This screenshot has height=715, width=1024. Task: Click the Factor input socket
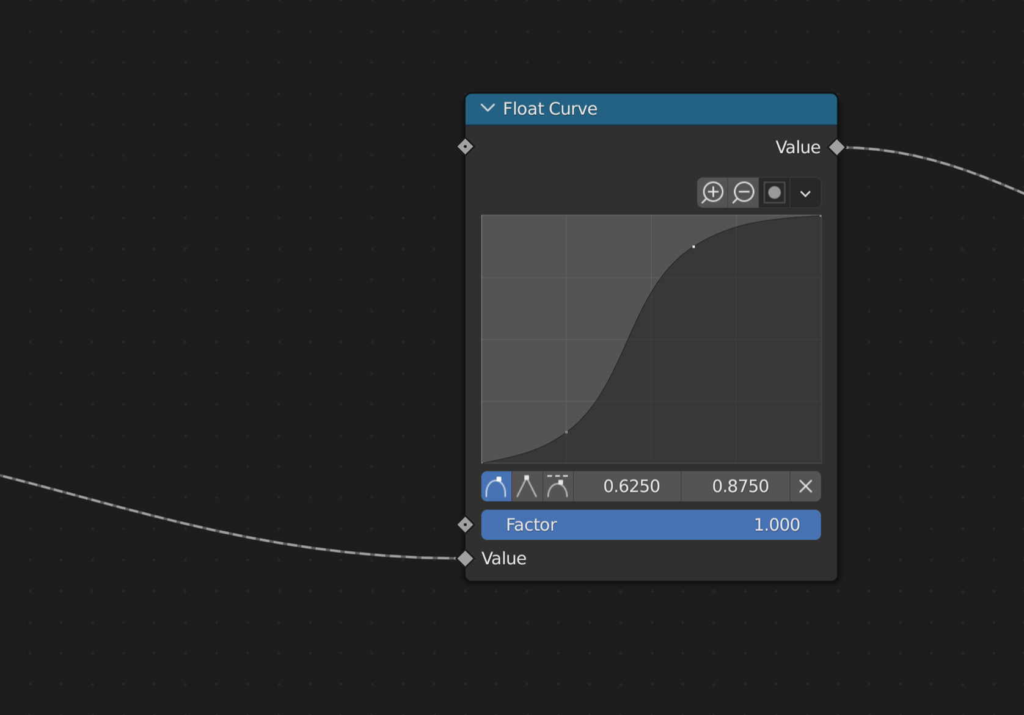tap(466, 524)
